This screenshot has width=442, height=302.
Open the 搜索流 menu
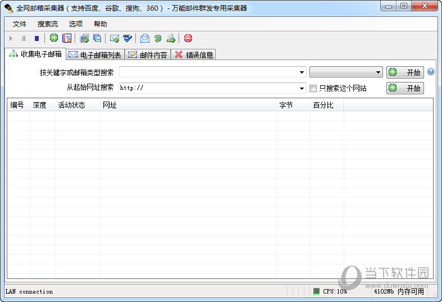(x=48, y=24)
